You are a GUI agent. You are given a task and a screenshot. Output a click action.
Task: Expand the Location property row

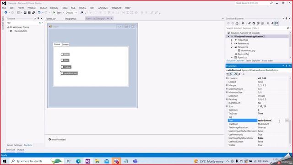tap(227, 78)
